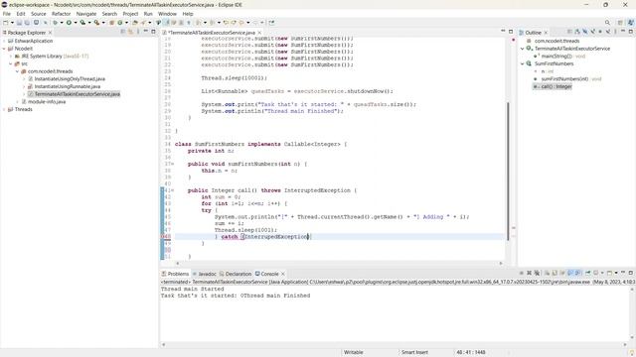This screenshot has height=357, width=636.
Task: Toggle Link with Editor in Package Explorer
Action: click(x=130, y=32)
